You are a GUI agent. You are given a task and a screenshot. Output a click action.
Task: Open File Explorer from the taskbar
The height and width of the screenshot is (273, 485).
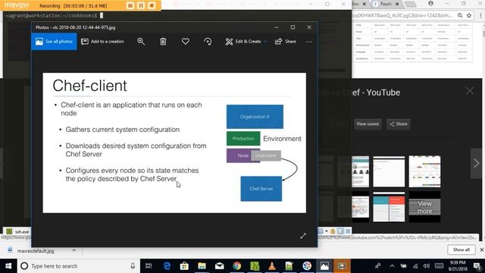point(202,266)
